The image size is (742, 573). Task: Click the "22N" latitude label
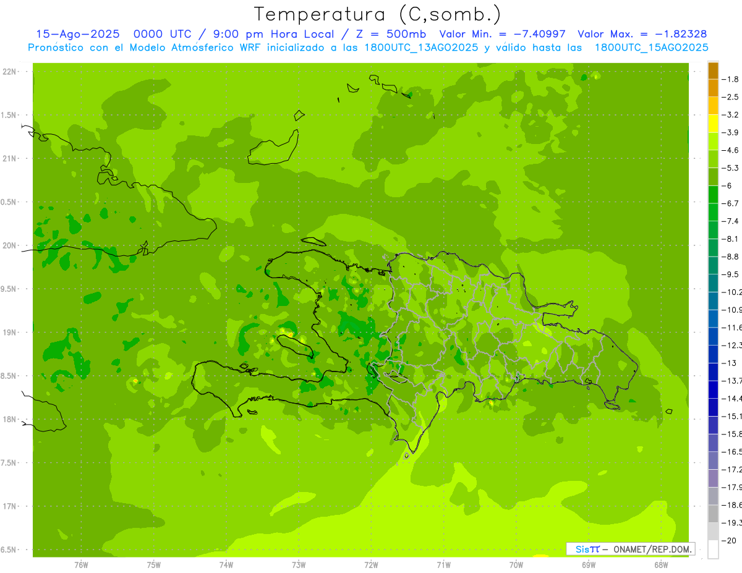(10, 72)
